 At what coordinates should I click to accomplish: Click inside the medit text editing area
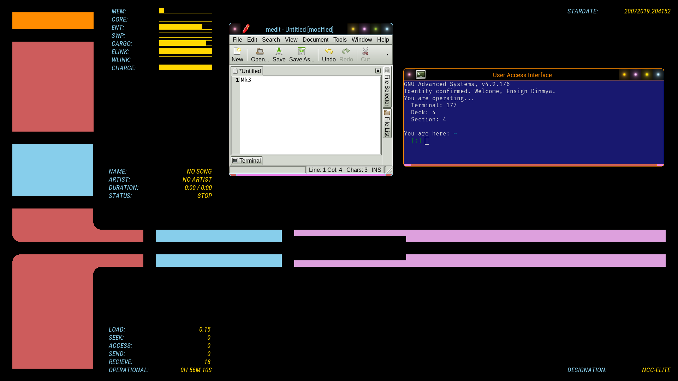(310, 115)
